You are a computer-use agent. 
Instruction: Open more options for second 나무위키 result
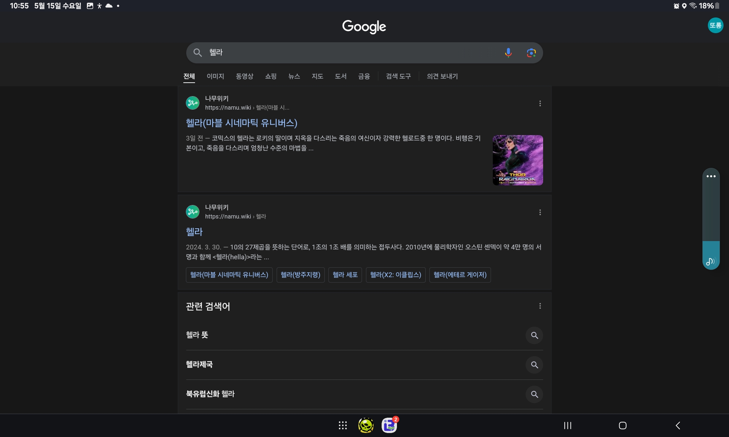tap(540, 212)
